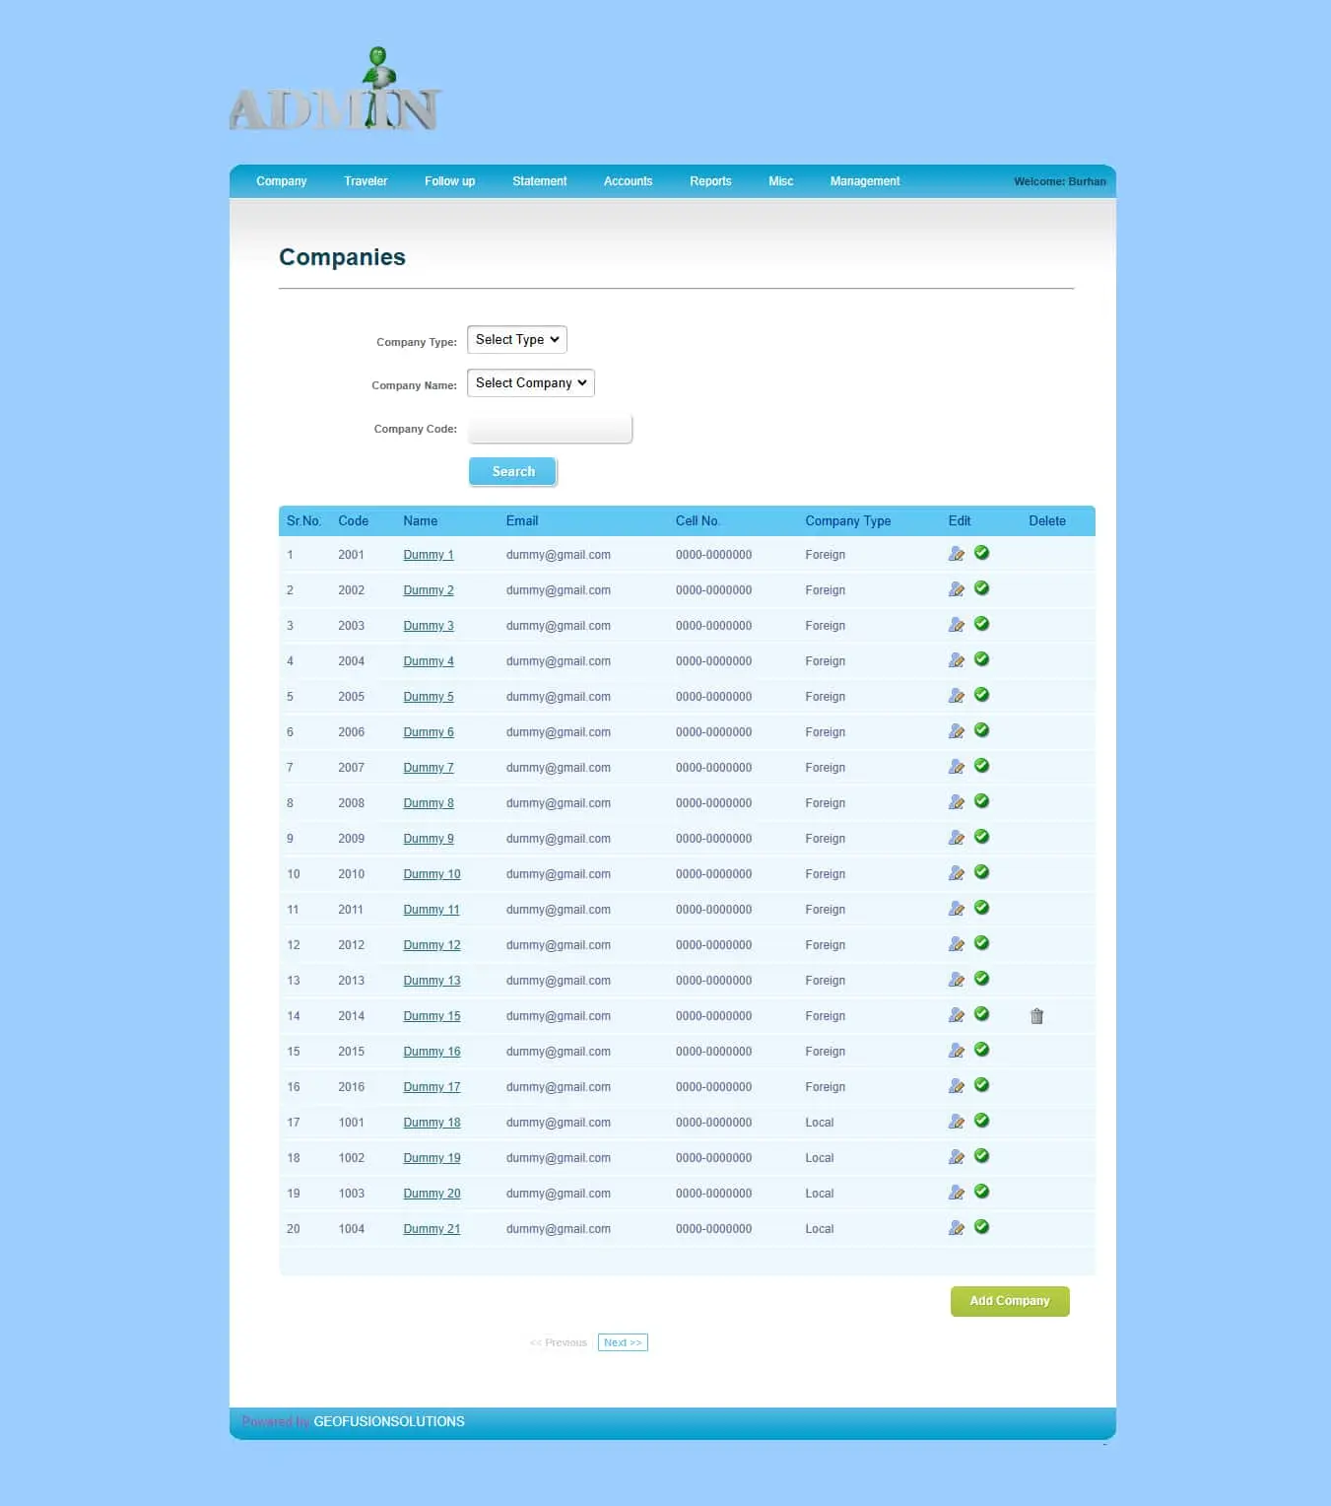The image size is (1331, 1506).
Task: Focus the Company Code input field
Action: click(550, 430)
